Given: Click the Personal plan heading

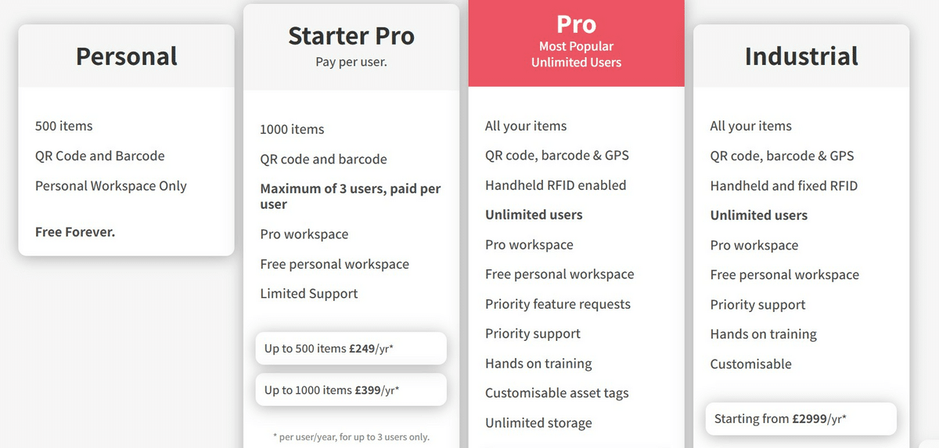Looking at the screenshot, I should (127, 56).
